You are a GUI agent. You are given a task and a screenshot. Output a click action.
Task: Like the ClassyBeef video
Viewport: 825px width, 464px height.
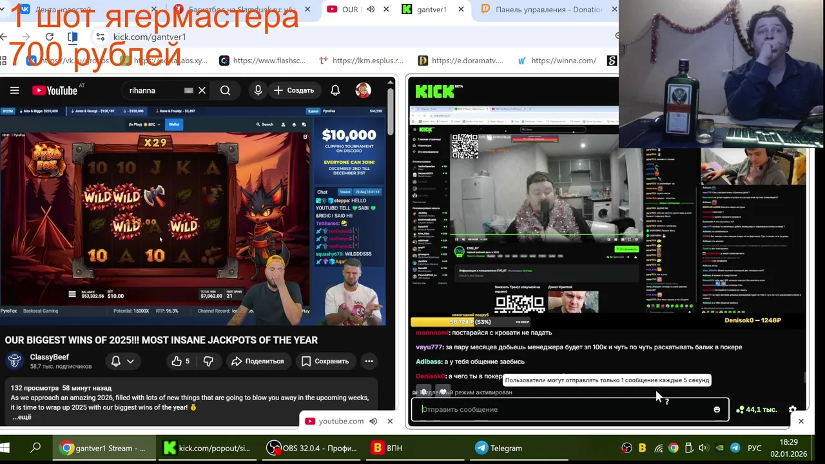180,362
